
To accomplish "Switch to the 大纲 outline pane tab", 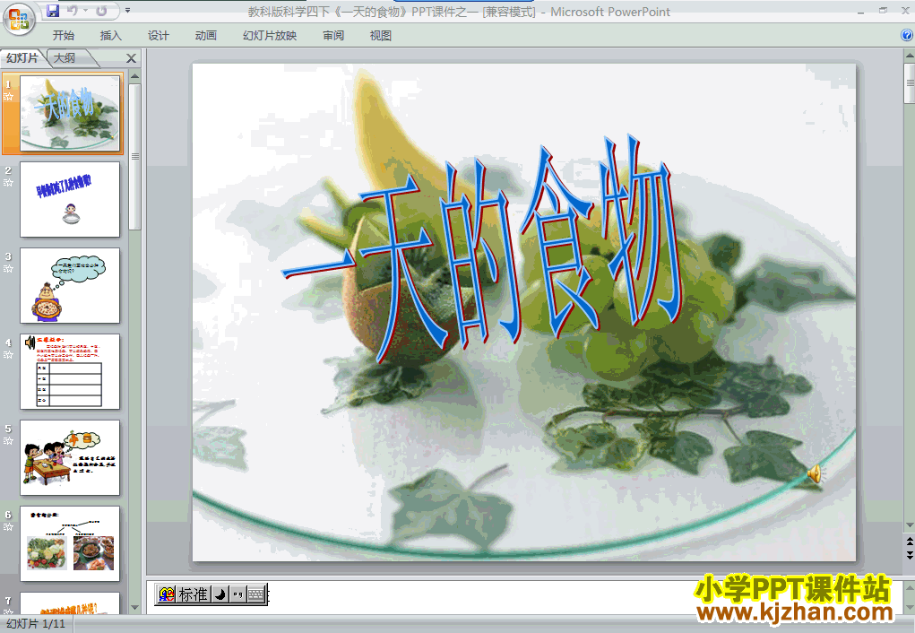I will 65,57.
